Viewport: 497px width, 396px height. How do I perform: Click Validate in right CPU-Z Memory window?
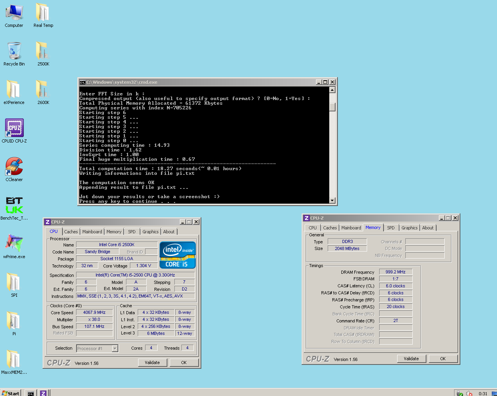click(412, 359)
